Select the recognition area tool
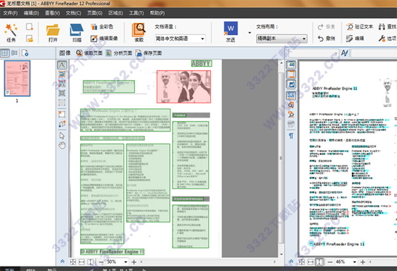This screenshot has height=271, width=397. point(62,102)
